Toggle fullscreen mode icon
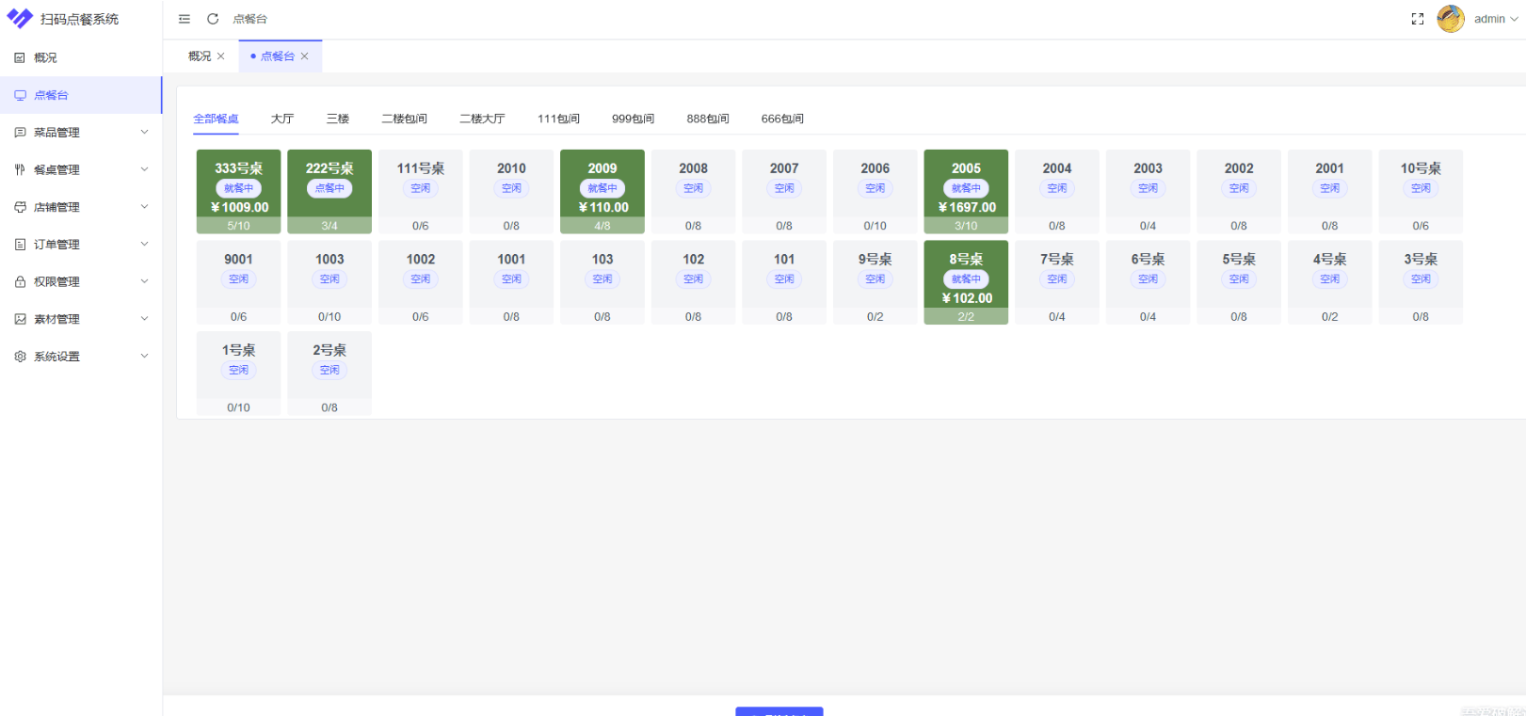1526x716 pixels. 1417,19
